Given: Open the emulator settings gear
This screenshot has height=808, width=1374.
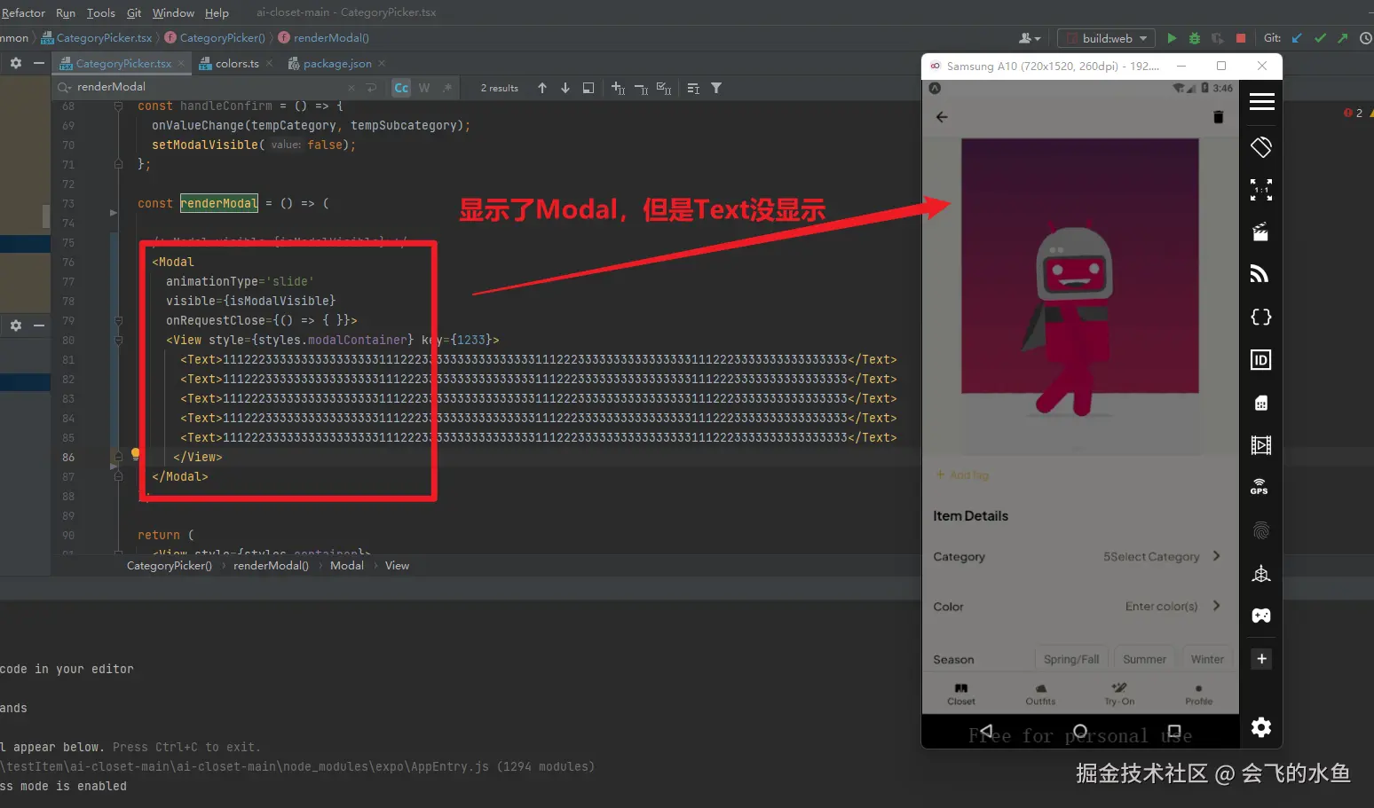Looking at the screenshot, I should pos(1261,727).
